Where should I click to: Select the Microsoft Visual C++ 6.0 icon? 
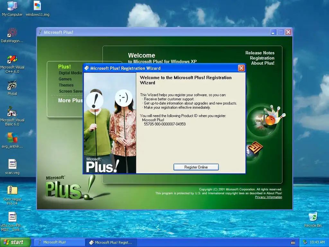(x=12, y=59)
